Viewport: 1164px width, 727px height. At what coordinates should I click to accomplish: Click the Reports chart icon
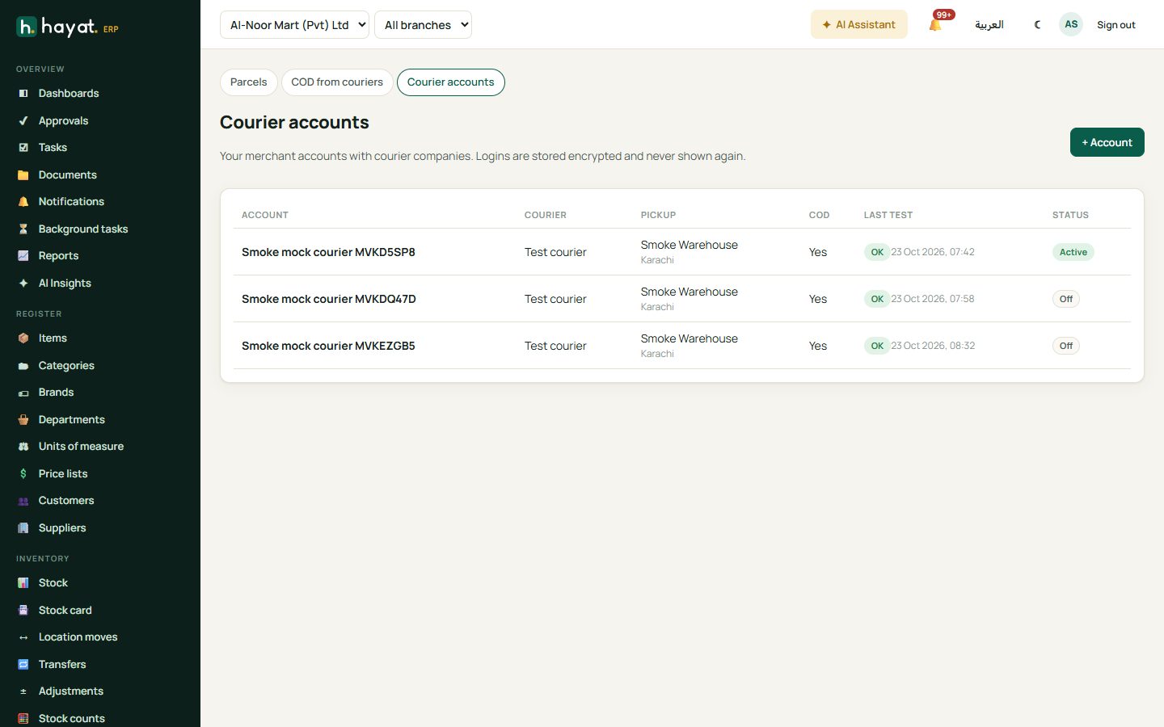pyautogui.click(x=23, y=256)
